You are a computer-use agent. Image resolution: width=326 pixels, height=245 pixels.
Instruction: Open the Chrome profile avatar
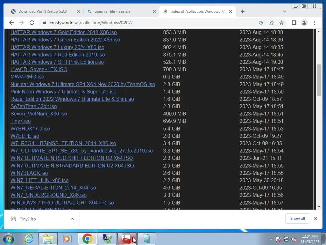point(304,23)
